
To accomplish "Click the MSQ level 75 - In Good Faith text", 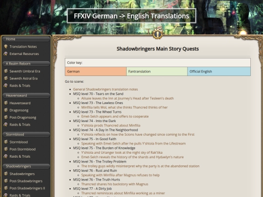I will pos(94,139).
